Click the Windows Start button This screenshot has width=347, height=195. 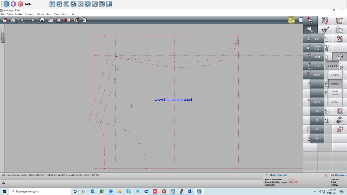(4, 191)
